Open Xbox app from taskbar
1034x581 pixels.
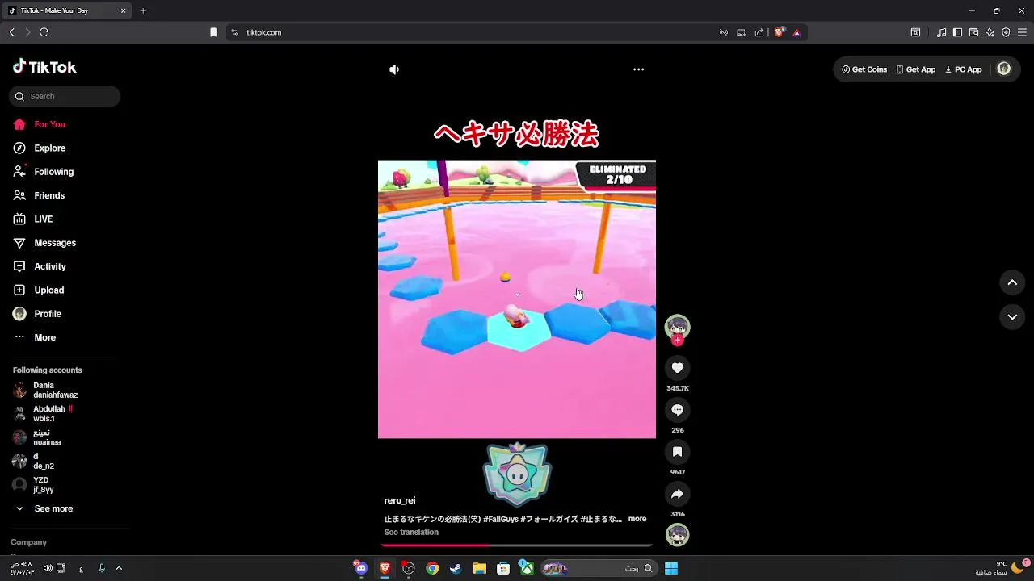526,568
